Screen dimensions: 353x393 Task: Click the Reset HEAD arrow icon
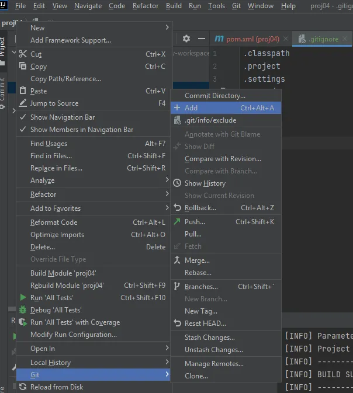[178, 323]
